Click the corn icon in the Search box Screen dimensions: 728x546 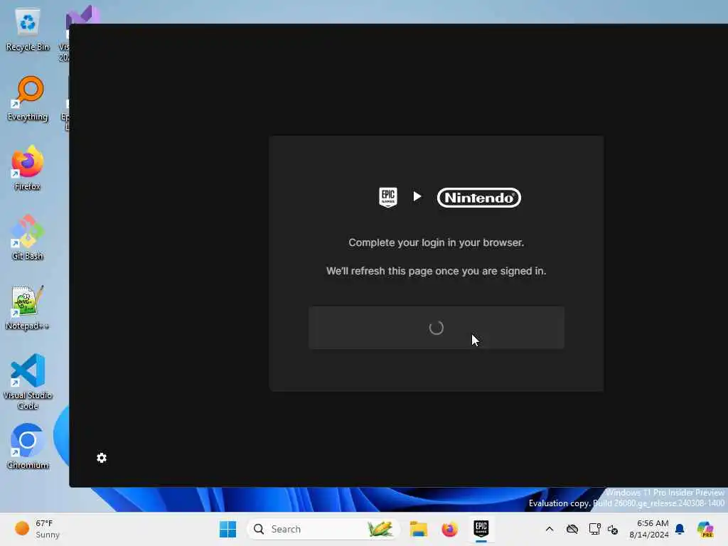pyautogui.click(x=380, y=529)
